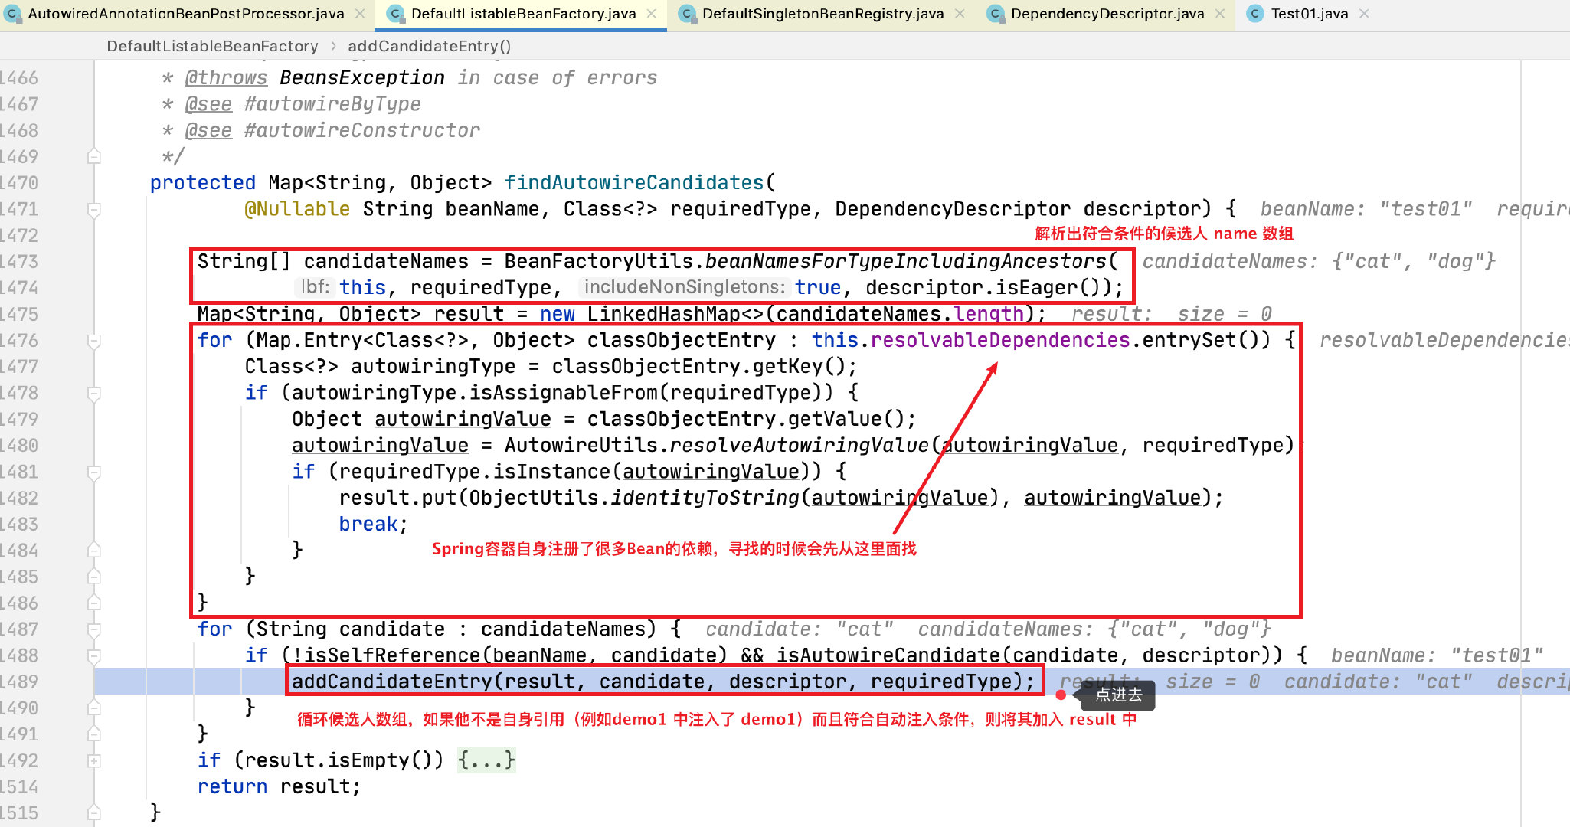This screenshot has height=827, width=1570.
Task: Click the findAutowireCandidates method name
Action: pyautogui.click(x=634, y=183)
